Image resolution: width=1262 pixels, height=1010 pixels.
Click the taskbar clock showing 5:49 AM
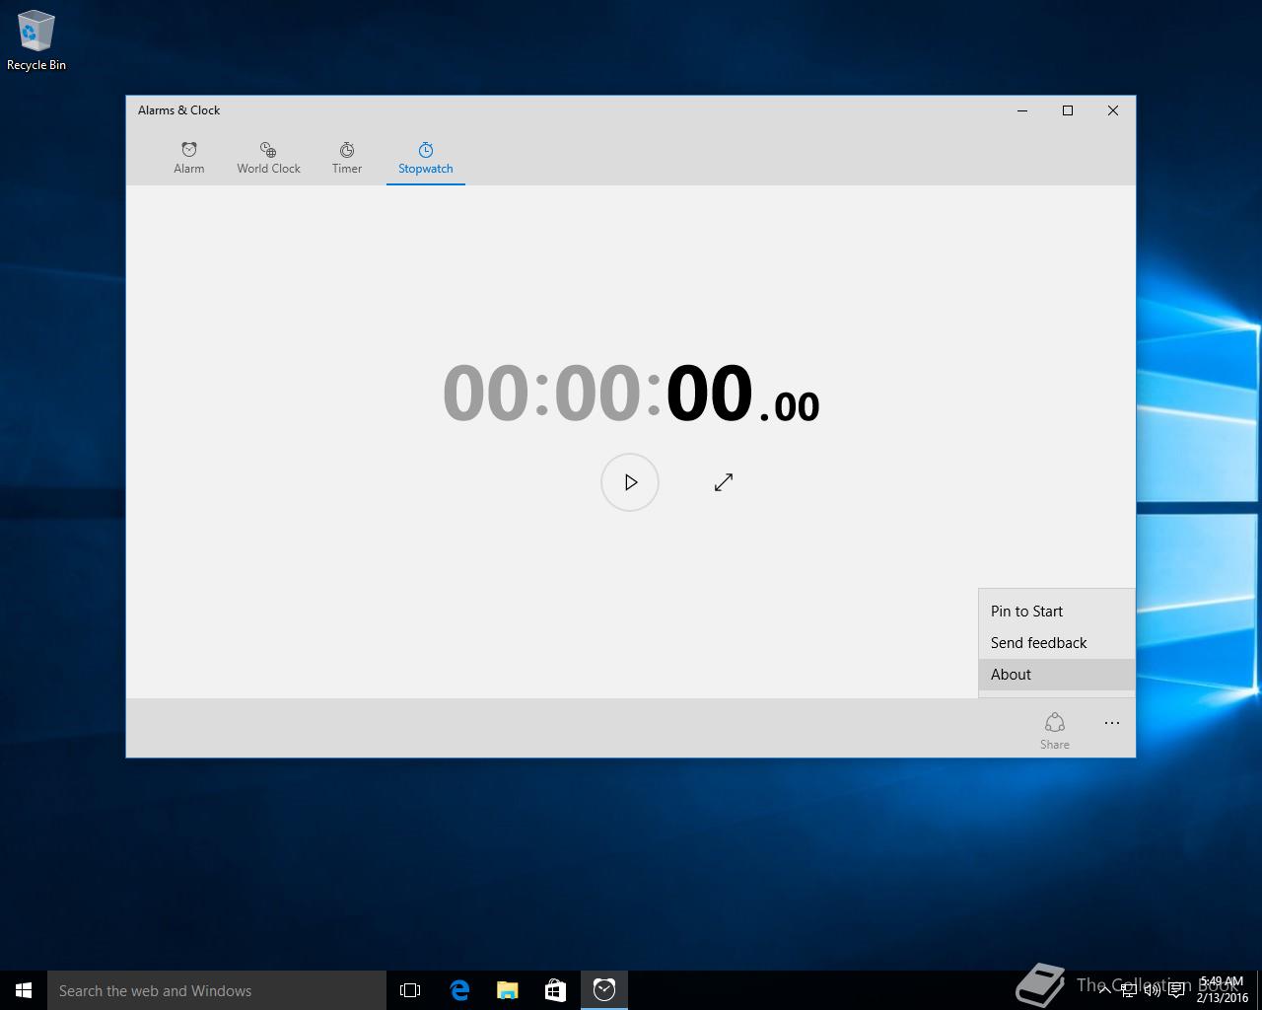(1222, 990)
